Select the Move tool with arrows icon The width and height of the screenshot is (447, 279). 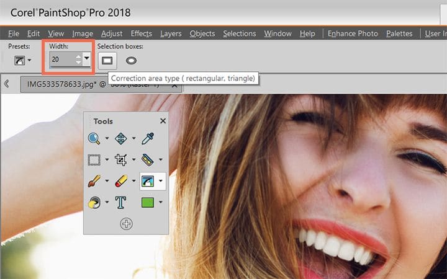coord(121,139)
